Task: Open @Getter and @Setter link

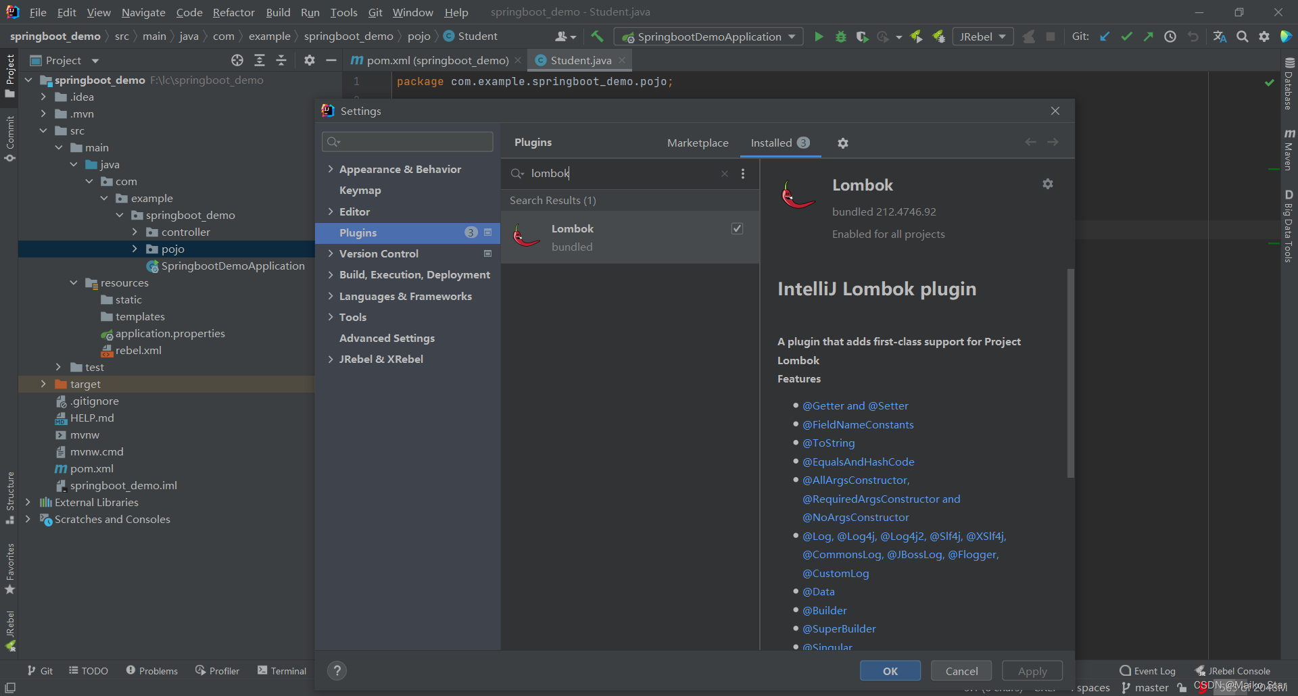Action: (x=855, y=405)
